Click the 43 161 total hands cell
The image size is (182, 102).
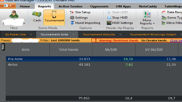(84, 64)
